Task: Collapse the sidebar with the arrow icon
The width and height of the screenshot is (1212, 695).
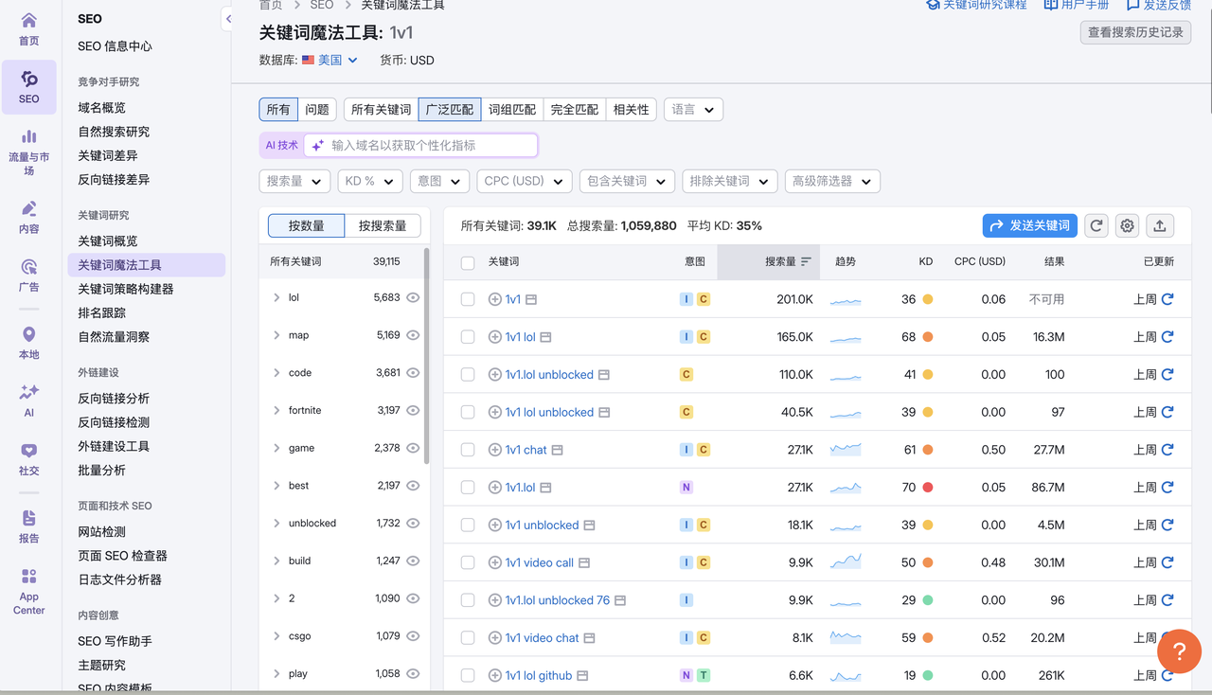Action: coord(228,19)
